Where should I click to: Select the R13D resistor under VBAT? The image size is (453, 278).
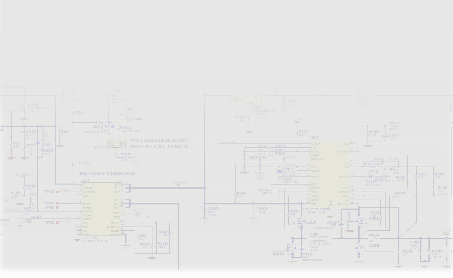click(x=297, y=135)
